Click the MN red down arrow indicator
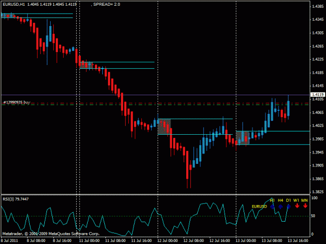This screenshot has height=244, width=326. tap(305, 206)
